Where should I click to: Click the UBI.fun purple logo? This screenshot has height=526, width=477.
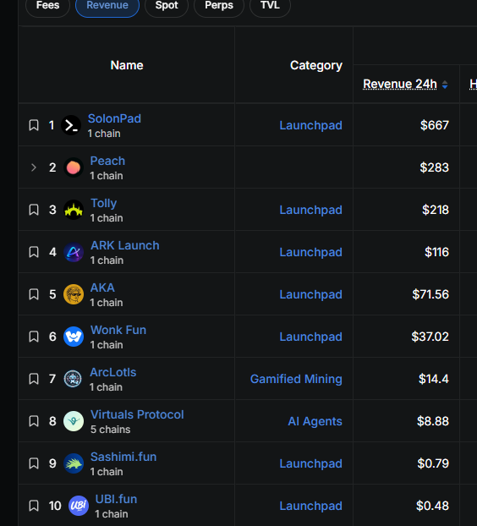(79, 506)
